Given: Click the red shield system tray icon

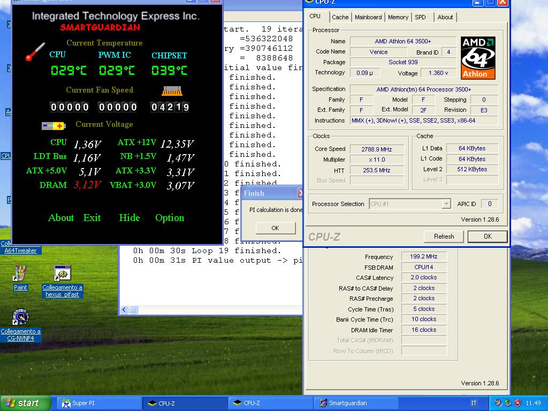Looking at the screenshot, I should coord(517,403).
